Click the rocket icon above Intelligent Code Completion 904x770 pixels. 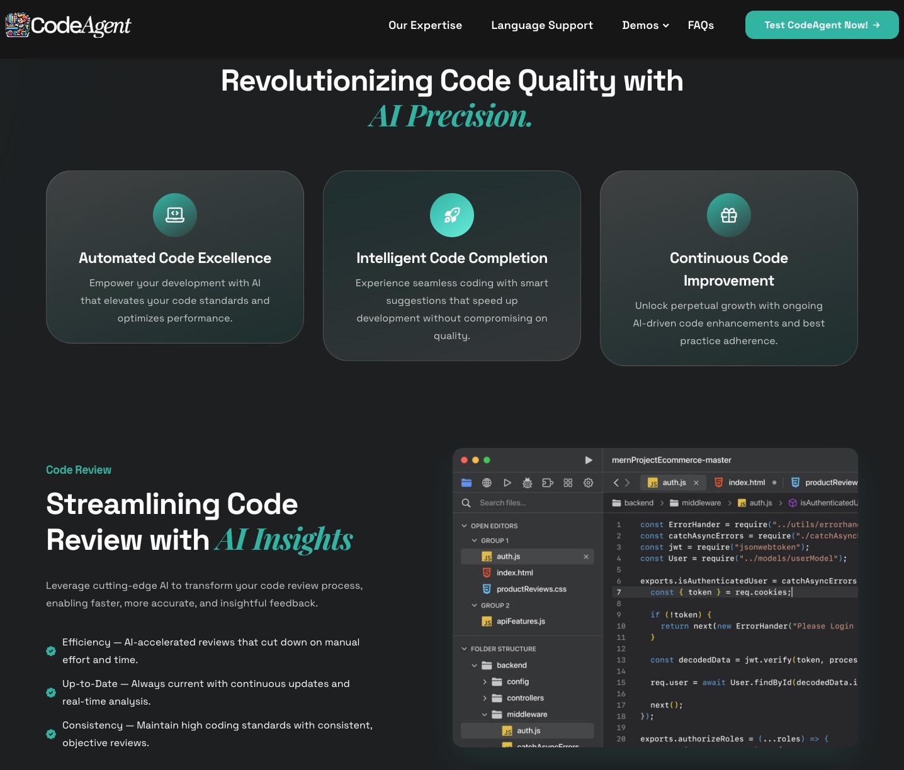click(x=452, y=215)
